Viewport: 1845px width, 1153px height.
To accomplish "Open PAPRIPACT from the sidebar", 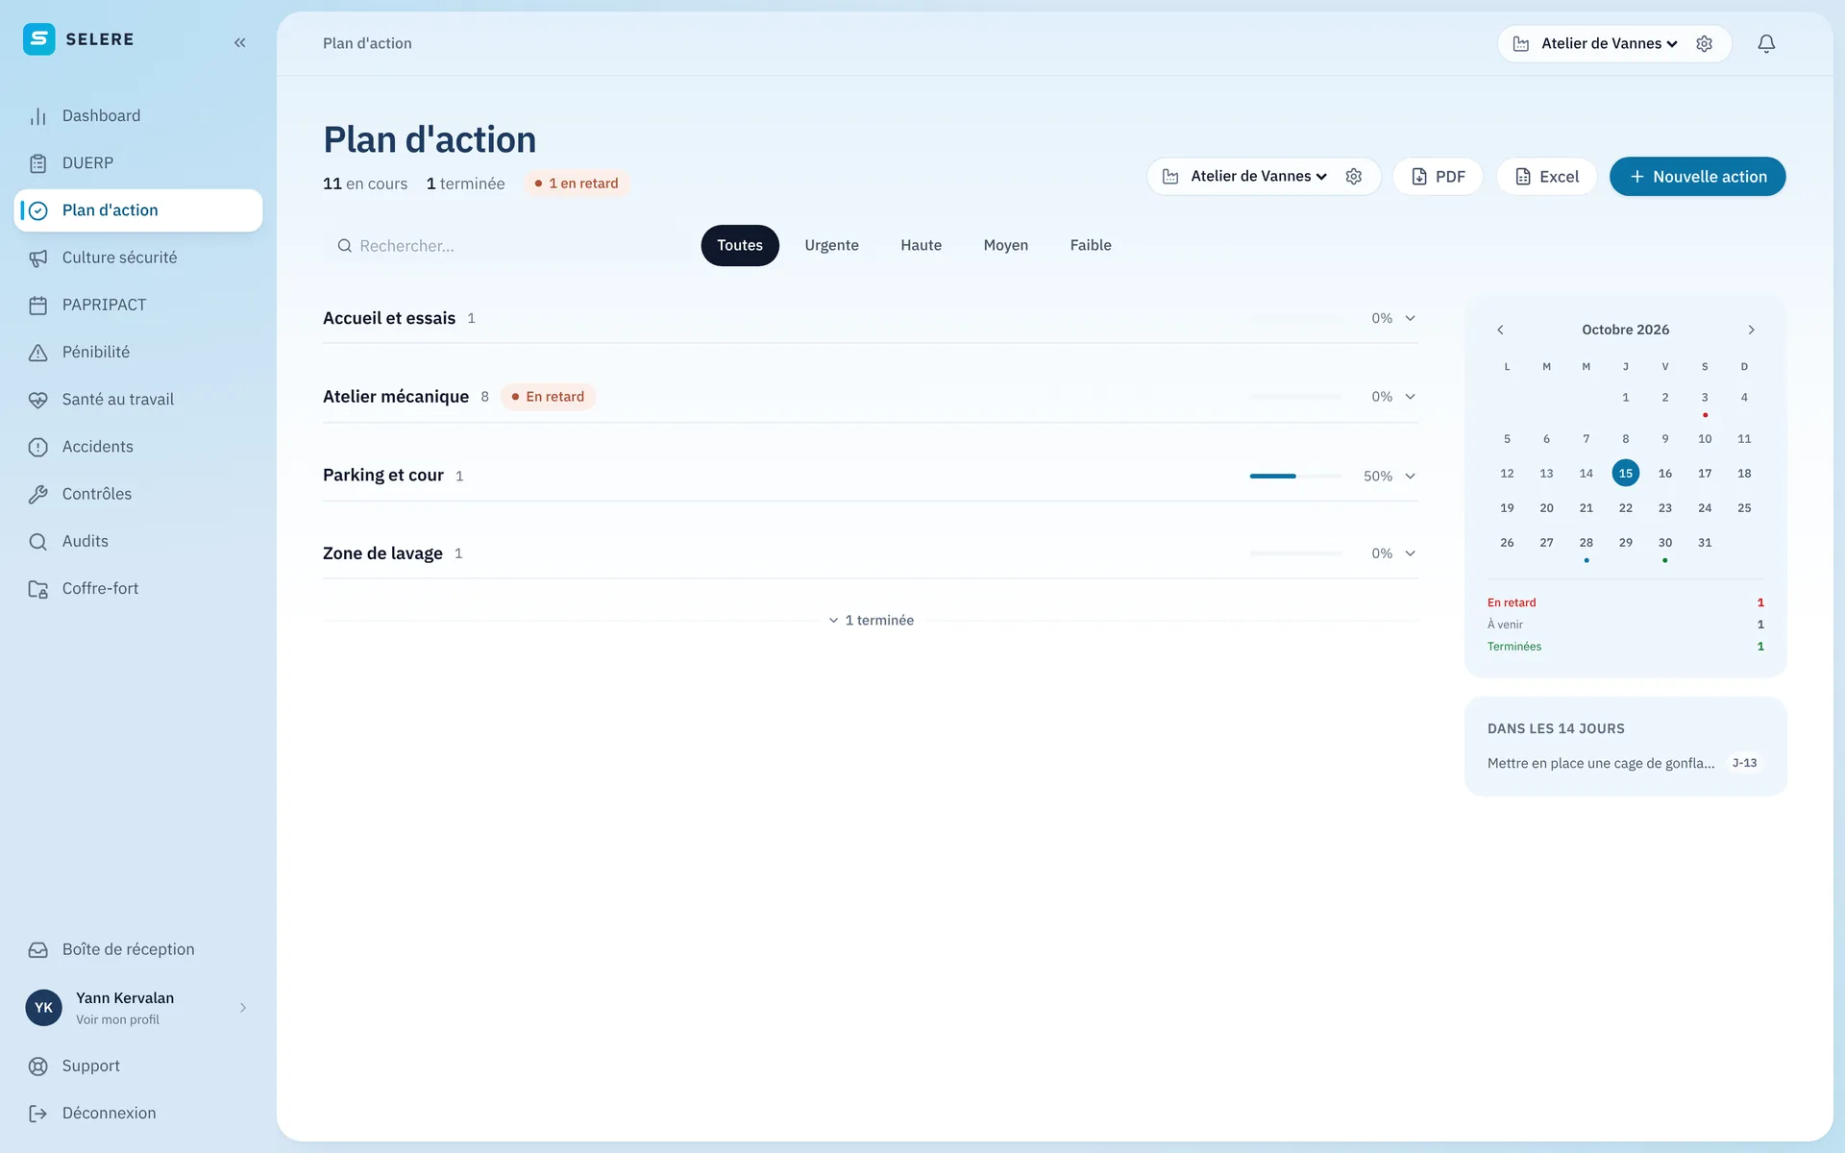I will (x=138, y=305).
